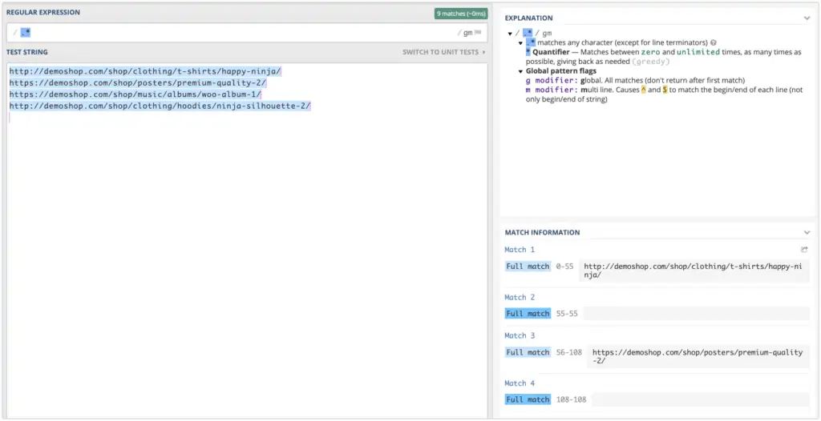Collapse the Explanation panel with its chevron
821x421 pixels.
807,18
